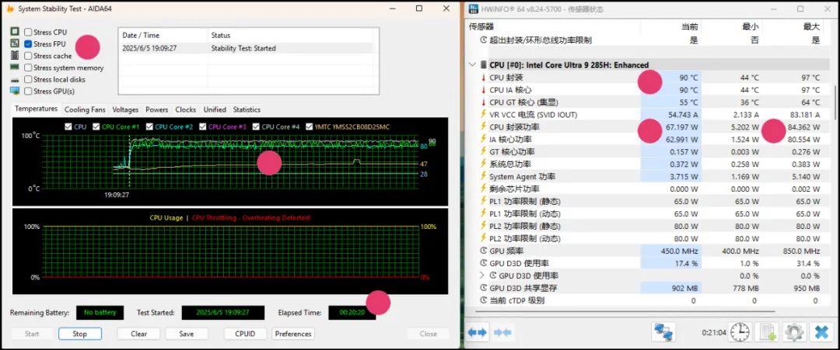The image size is (840, 350).
Task: Click HWiNFO expand columns blue arrows icon
Action: [478, 332]
